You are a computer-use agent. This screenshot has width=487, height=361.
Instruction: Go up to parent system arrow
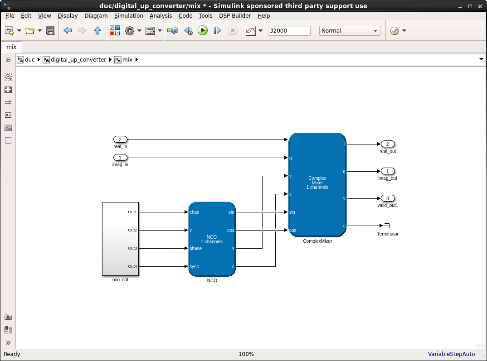click(97, 31)
